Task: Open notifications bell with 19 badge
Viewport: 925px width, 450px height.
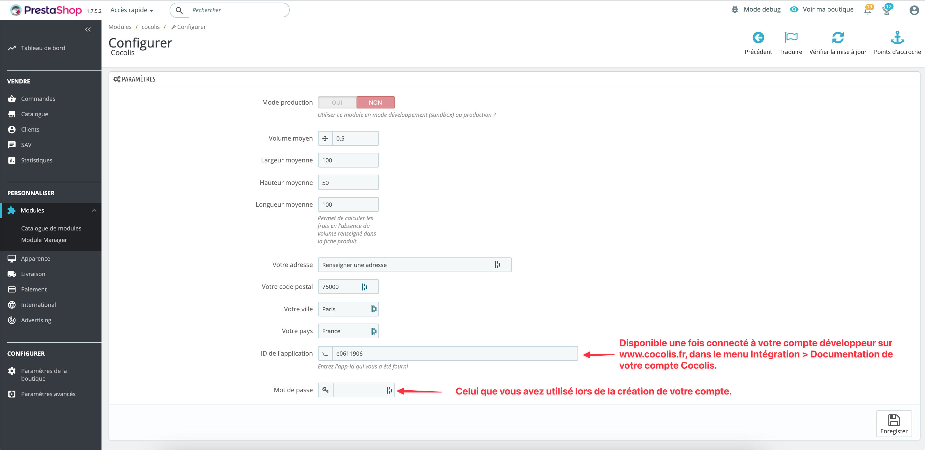Action: click(868, 10)
